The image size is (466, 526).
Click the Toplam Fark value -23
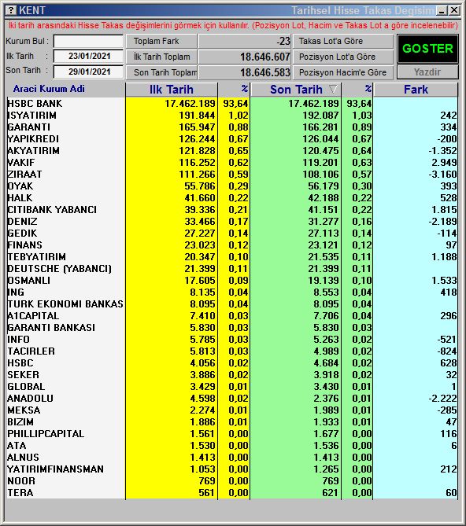click(x=283, y=41)
